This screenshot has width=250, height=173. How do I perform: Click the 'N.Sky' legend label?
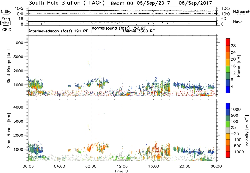(6, 12)
